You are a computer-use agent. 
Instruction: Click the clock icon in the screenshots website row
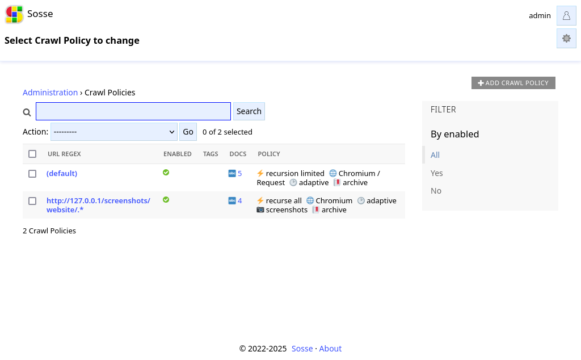click(x=361, y=200)
